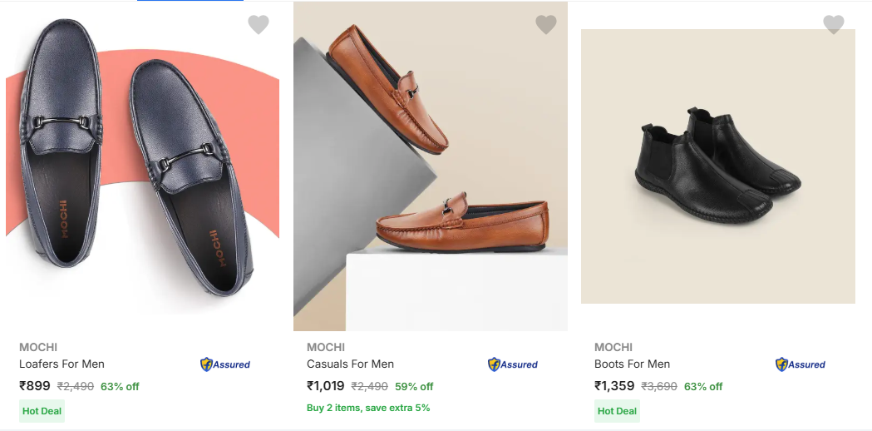This screenshot has width=872, height=431.
Task: Click the Hot Deal tag under the ₹1,359 boots
Action: 617,411
